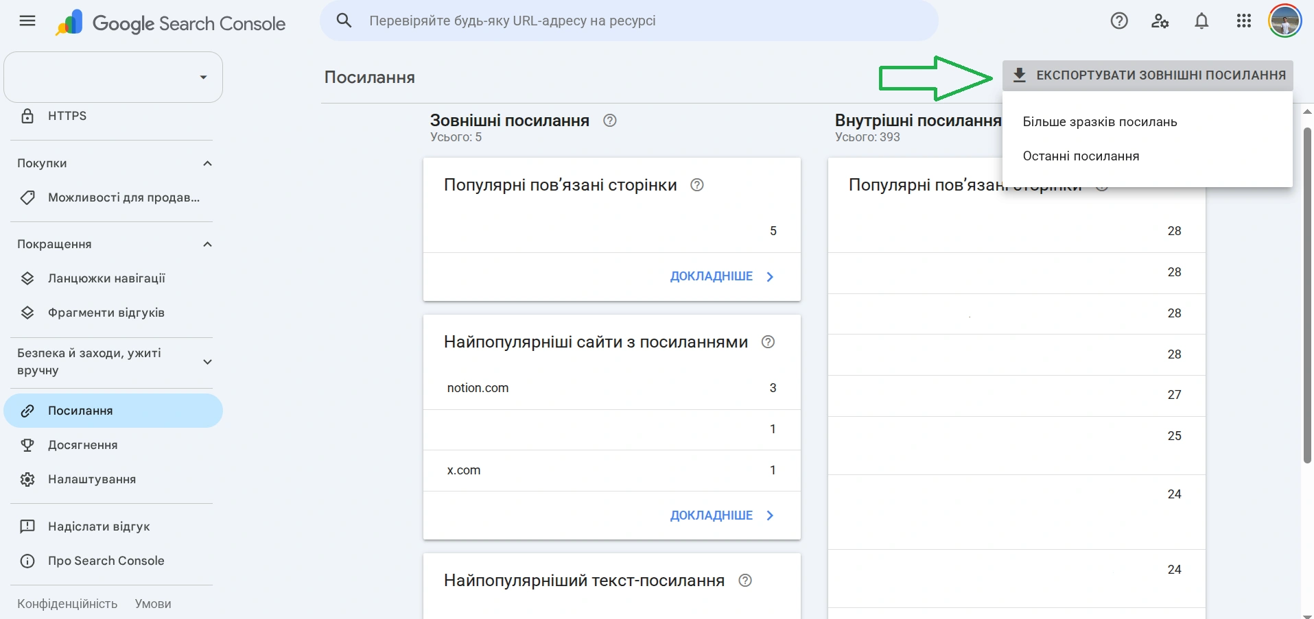Open Налаштування sidebar item
The height and width of the screenshot is (619, 1314).
[112, 479]
